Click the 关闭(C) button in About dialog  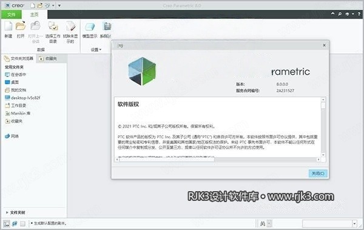click(x=318, y=174)
